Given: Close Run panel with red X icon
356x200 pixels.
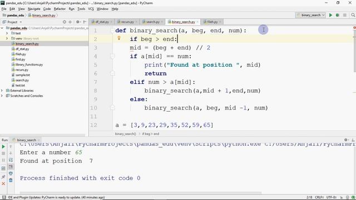Looking at the screenshot, I should tap(3, 183).
